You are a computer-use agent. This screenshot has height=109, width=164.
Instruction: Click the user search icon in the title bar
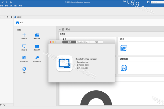[7, 2]
